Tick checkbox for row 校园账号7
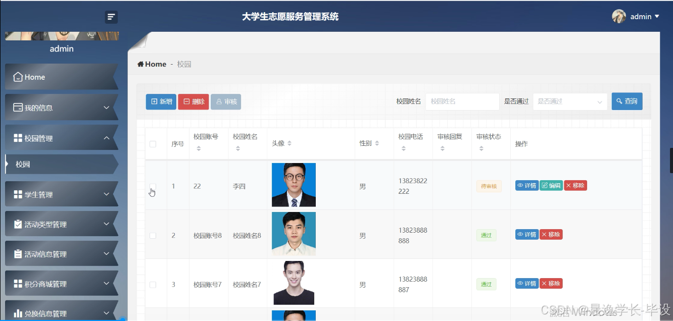 [x=153, y=285]
